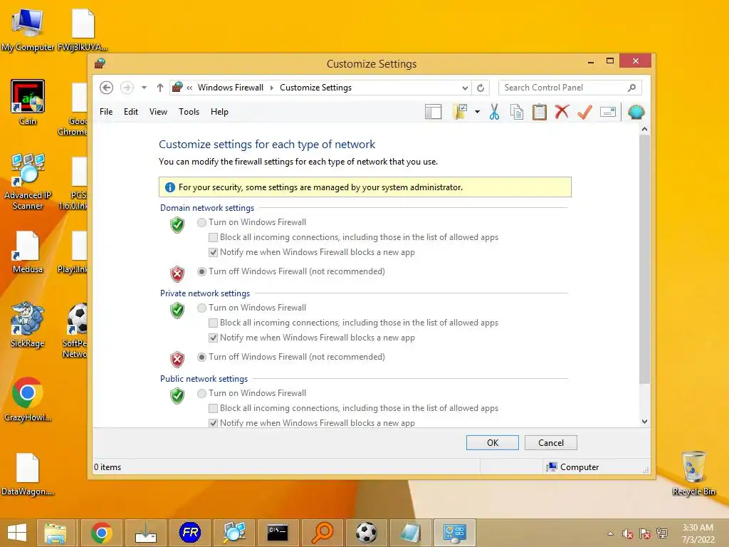Open the soccer ball app on the taskbar

click(x=367, y=533)
